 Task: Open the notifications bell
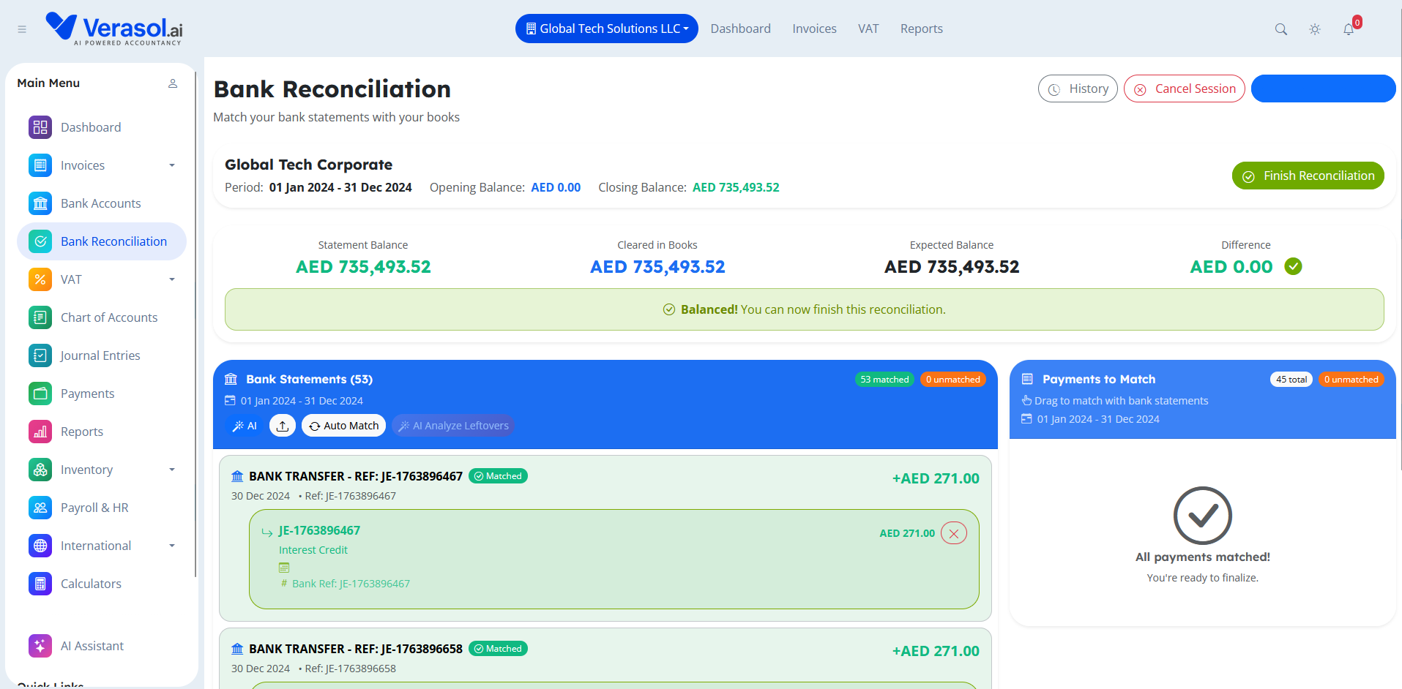[1349, 29]
